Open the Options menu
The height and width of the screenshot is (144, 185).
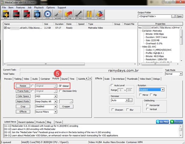(51, 8)
